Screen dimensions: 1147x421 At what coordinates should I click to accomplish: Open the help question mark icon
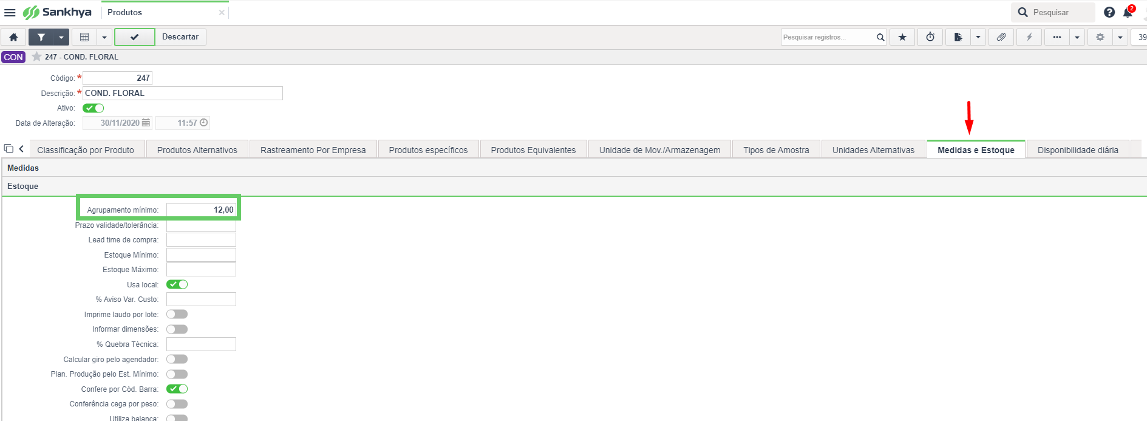(x=1109, y=12)
